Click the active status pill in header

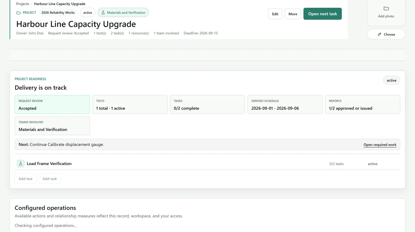tap(88, 12)
